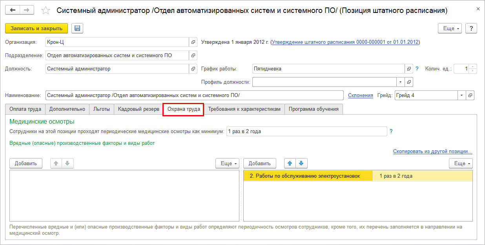Open the Подразделение field's linked record
Image resolution: width=485 pixels, height=245 pixels.
193,56
